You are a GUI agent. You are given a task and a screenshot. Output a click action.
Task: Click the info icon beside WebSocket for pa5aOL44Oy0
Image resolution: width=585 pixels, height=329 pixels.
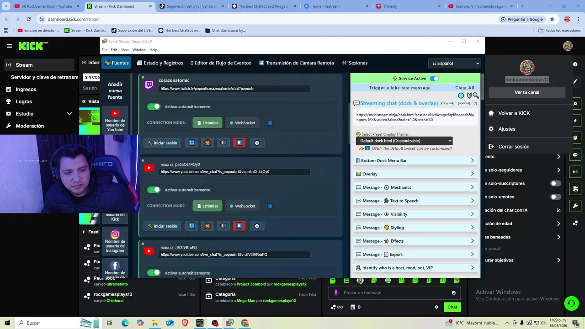tap(270, 206)
